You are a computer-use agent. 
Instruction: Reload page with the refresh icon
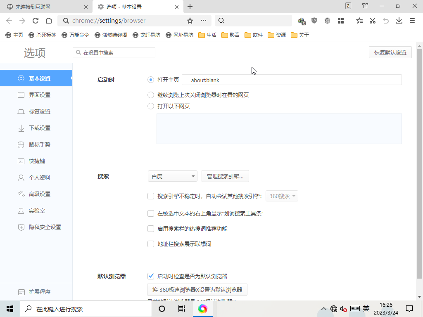coord(36,21)
